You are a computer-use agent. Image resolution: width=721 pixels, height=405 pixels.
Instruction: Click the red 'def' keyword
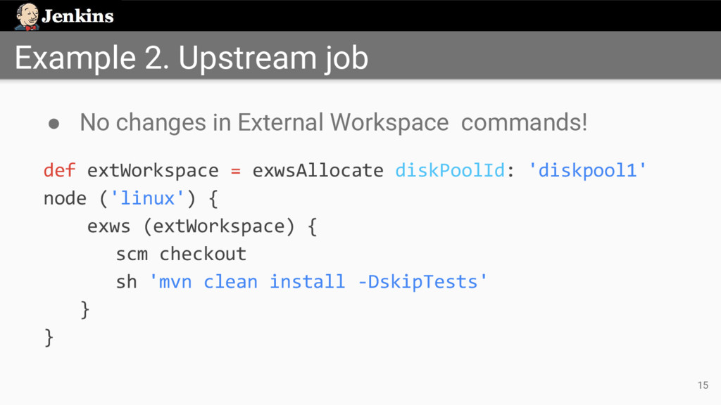pyautogui.click(x=60, y=171)
